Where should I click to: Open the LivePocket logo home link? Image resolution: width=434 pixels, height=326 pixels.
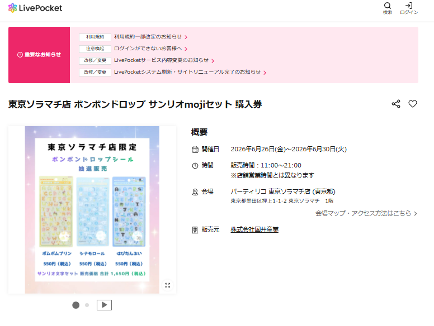pyautogui.click(x=35, y=8)
